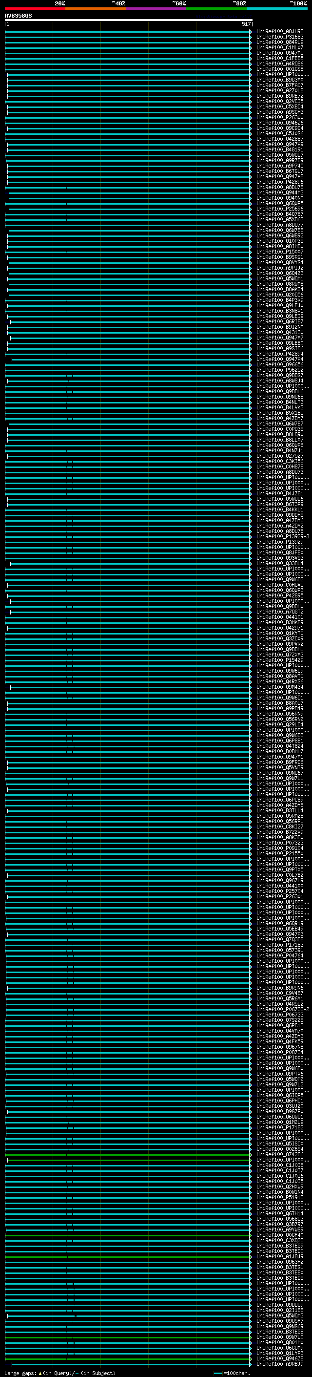Click the 517 query length marker
This screenshot has height=1377, width=312.
point(245,24)
